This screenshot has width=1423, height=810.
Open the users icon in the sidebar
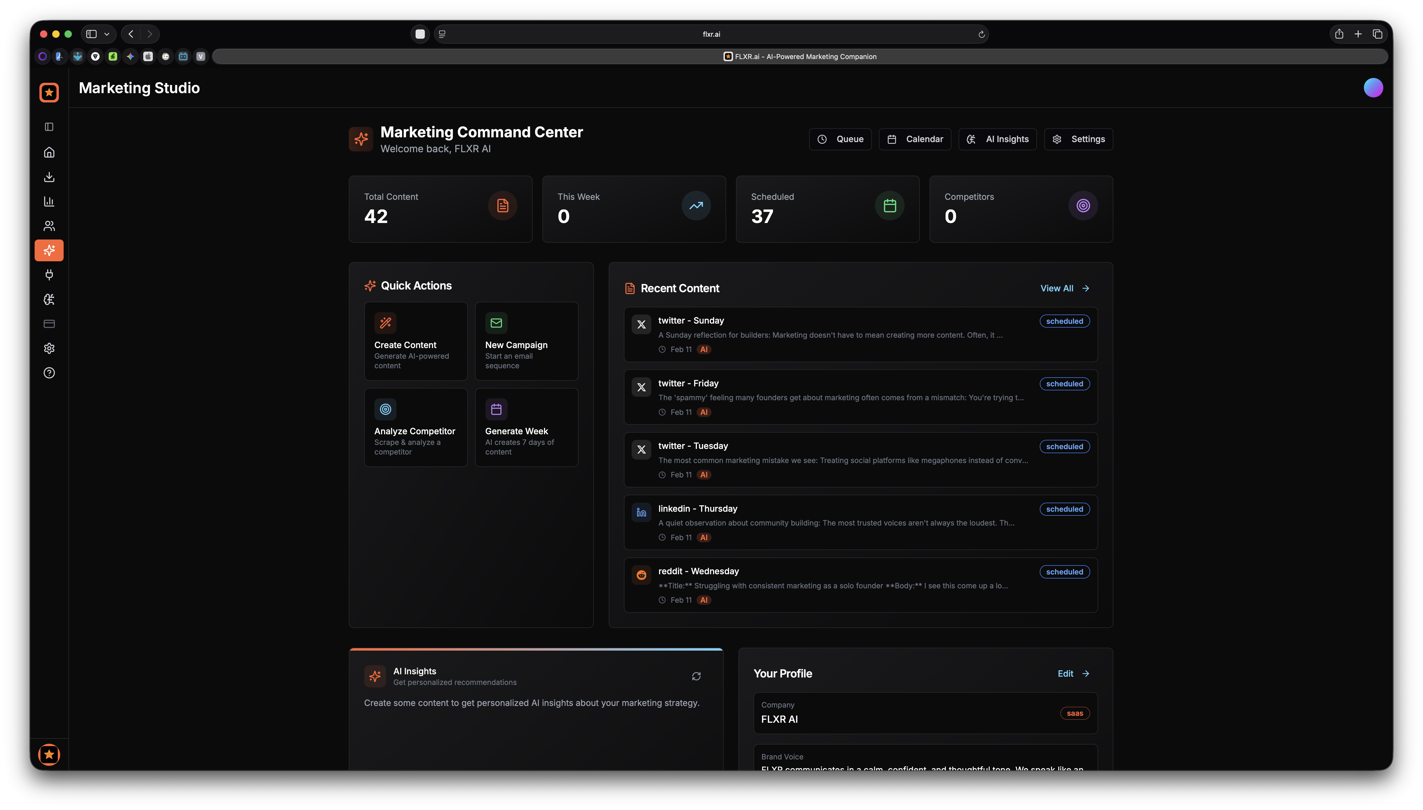[49, 226]
